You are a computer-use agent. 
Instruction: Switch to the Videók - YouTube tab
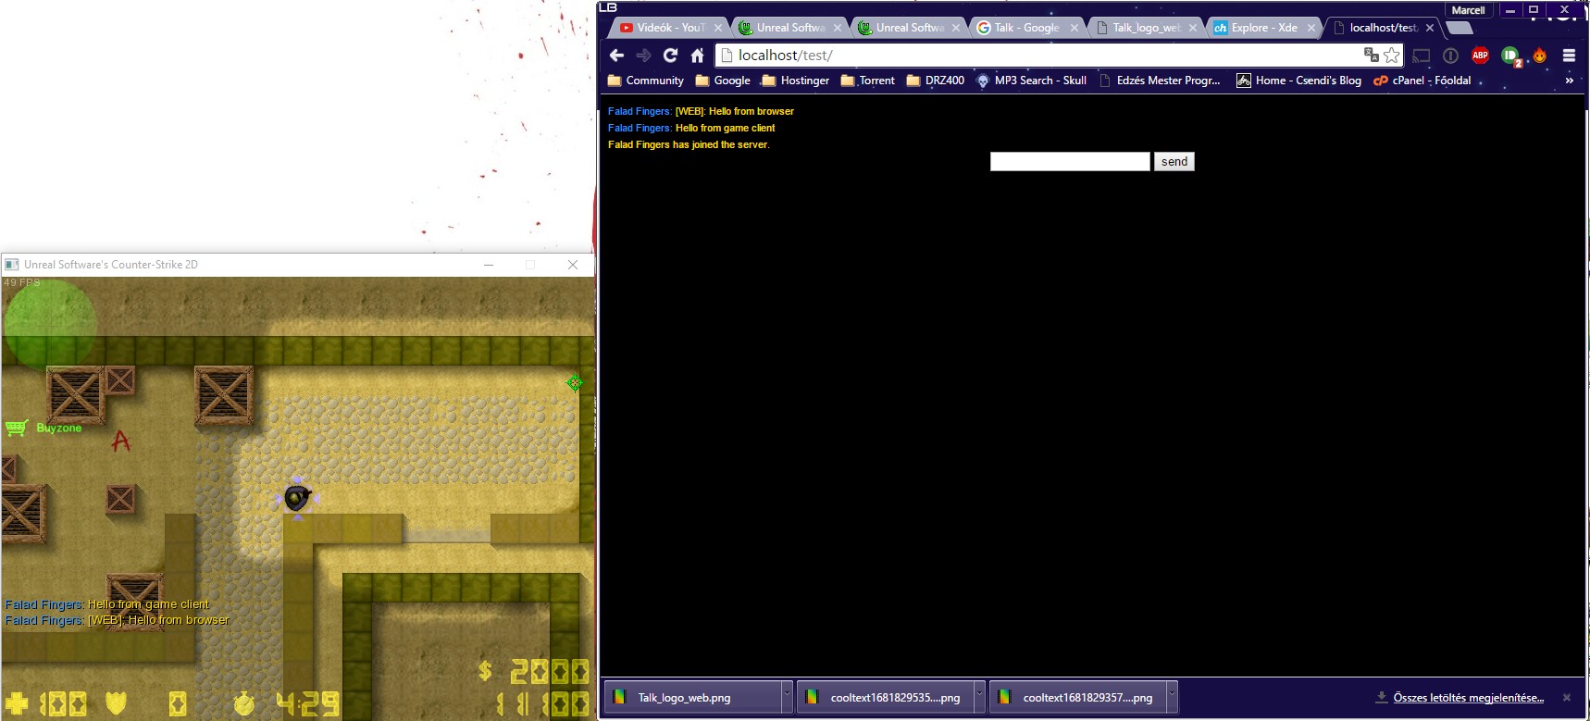(663, 28)
